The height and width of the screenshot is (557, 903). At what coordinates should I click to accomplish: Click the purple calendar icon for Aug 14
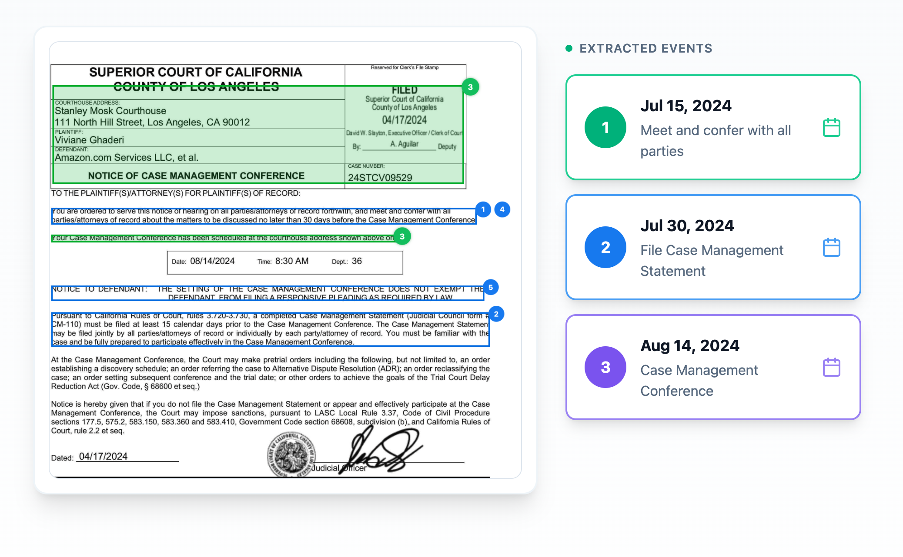click(831, 368)
